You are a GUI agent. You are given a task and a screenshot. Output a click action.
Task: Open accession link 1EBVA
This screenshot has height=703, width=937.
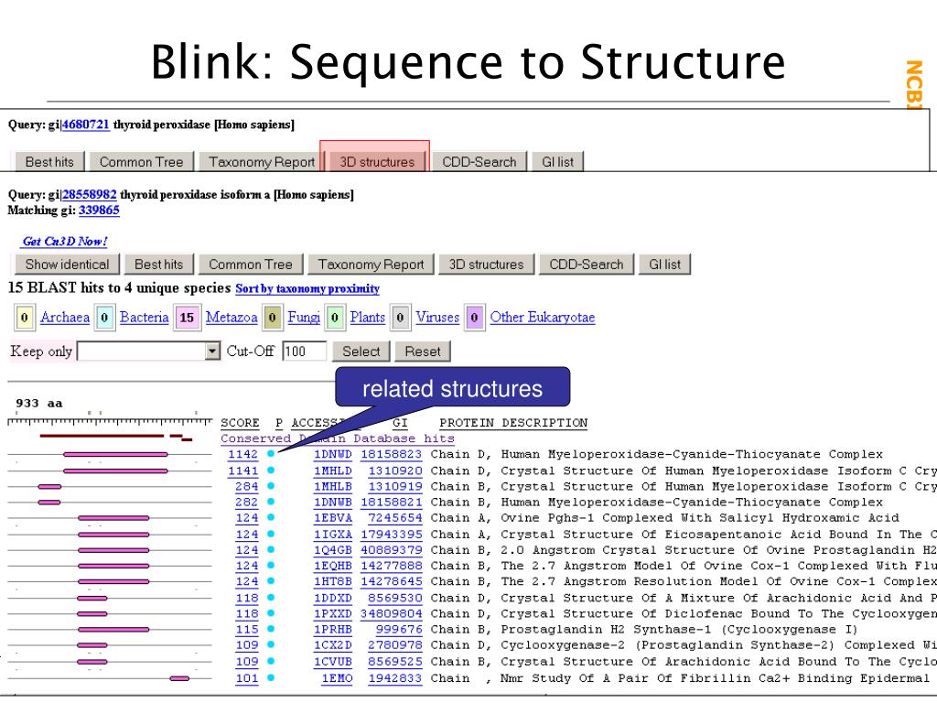(333, 518)
